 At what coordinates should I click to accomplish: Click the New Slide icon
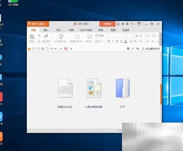(x=77, y=37)
